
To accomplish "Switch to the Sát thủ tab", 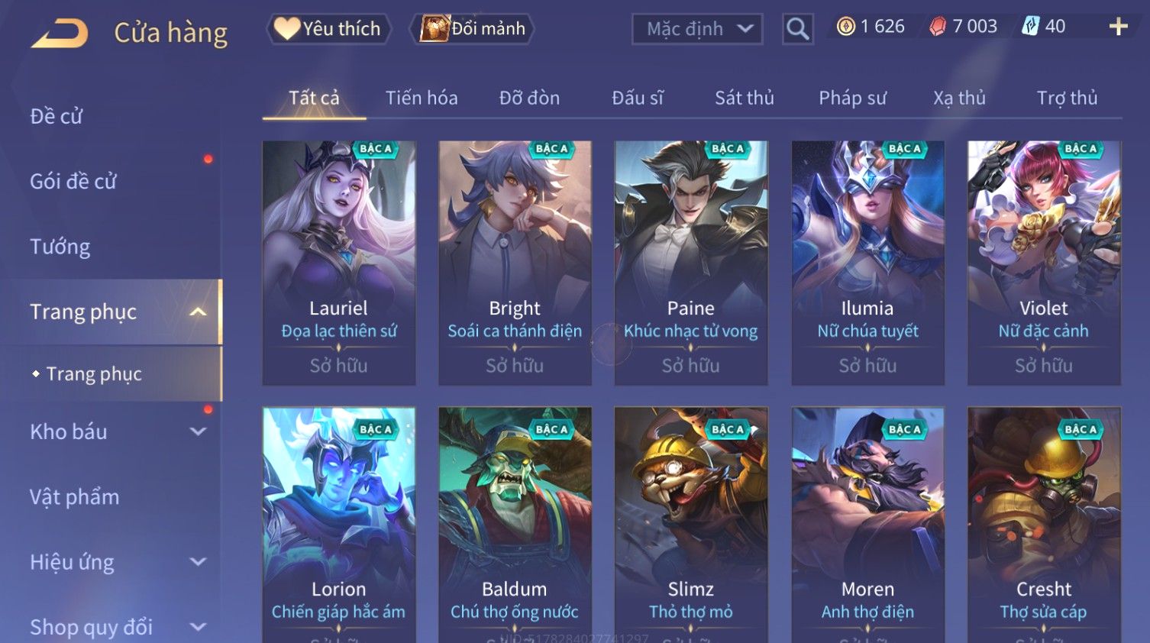I will (745, 98).
